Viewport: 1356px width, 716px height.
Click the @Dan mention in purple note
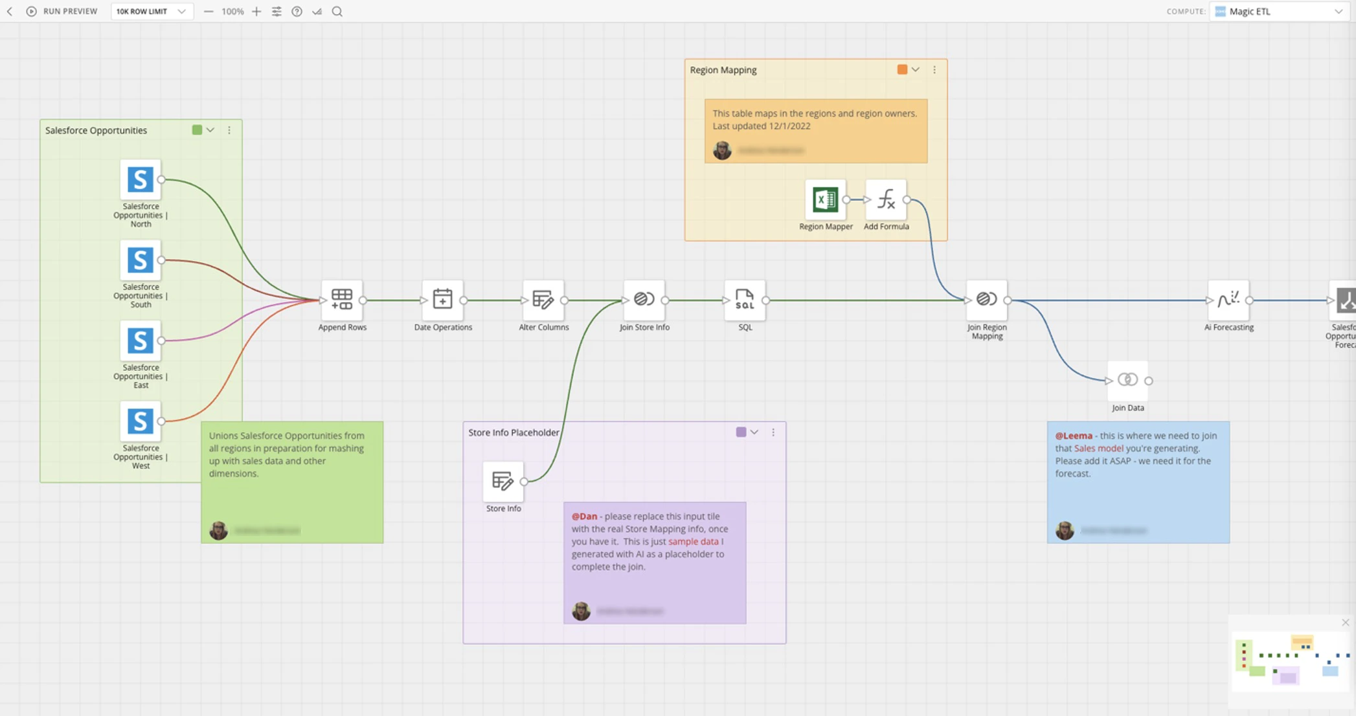pyautogui.click(x=584, y=516)
